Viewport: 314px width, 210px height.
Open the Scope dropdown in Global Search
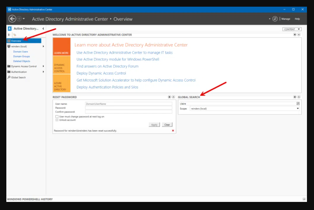coord(298,109)
